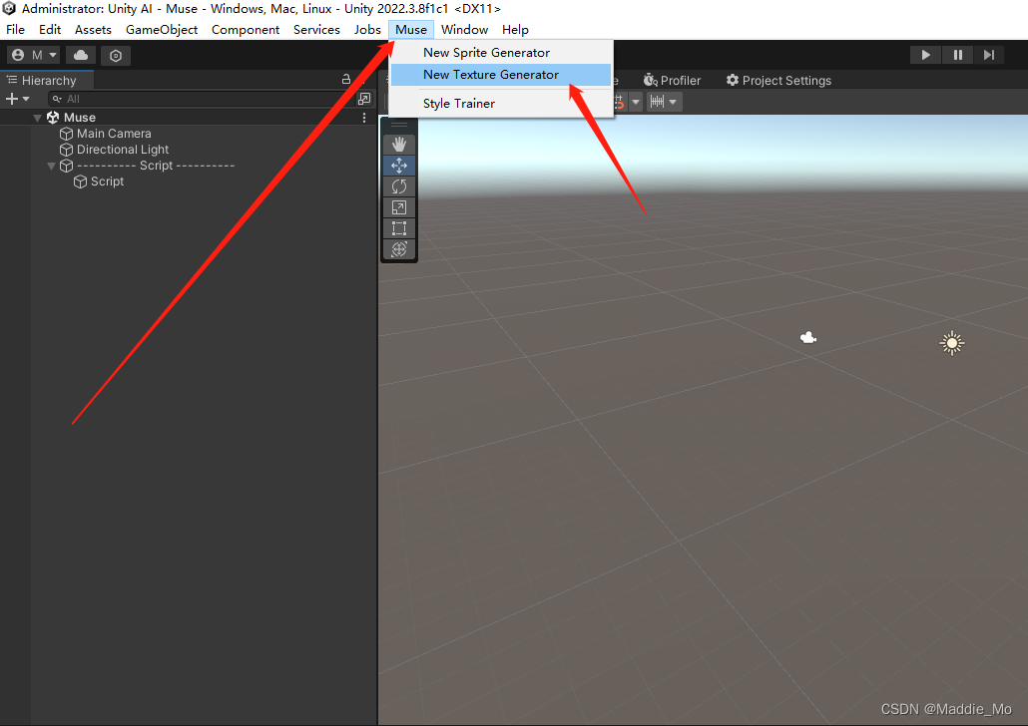Open the Hierarchy search-by-type picker icon
The image size is (1028, 726).
tap(364, 99)
